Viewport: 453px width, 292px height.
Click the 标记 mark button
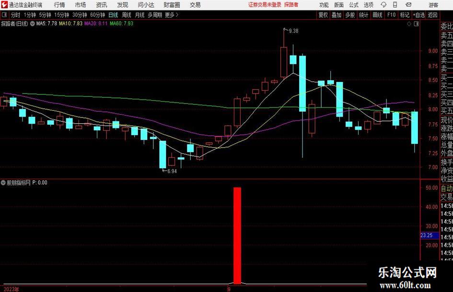click(x=405, y=15)
